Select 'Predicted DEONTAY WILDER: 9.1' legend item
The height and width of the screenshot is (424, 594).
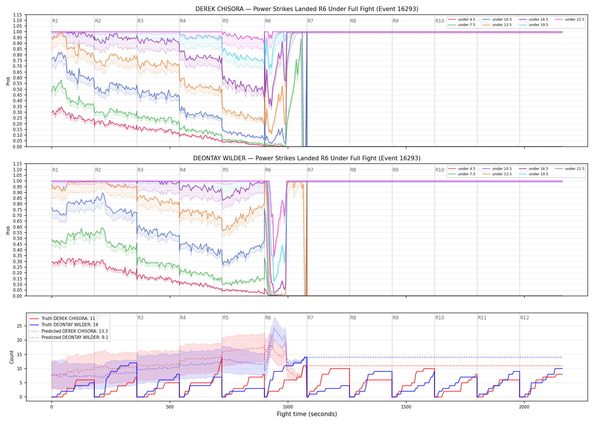tap(69, 338)
